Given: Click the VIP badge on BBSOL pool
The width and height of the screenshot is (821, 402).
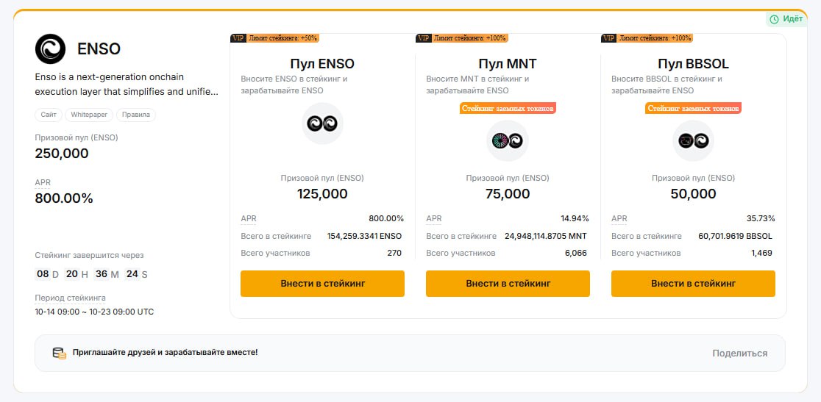Looking at the screenshot, I should (608, 37).
